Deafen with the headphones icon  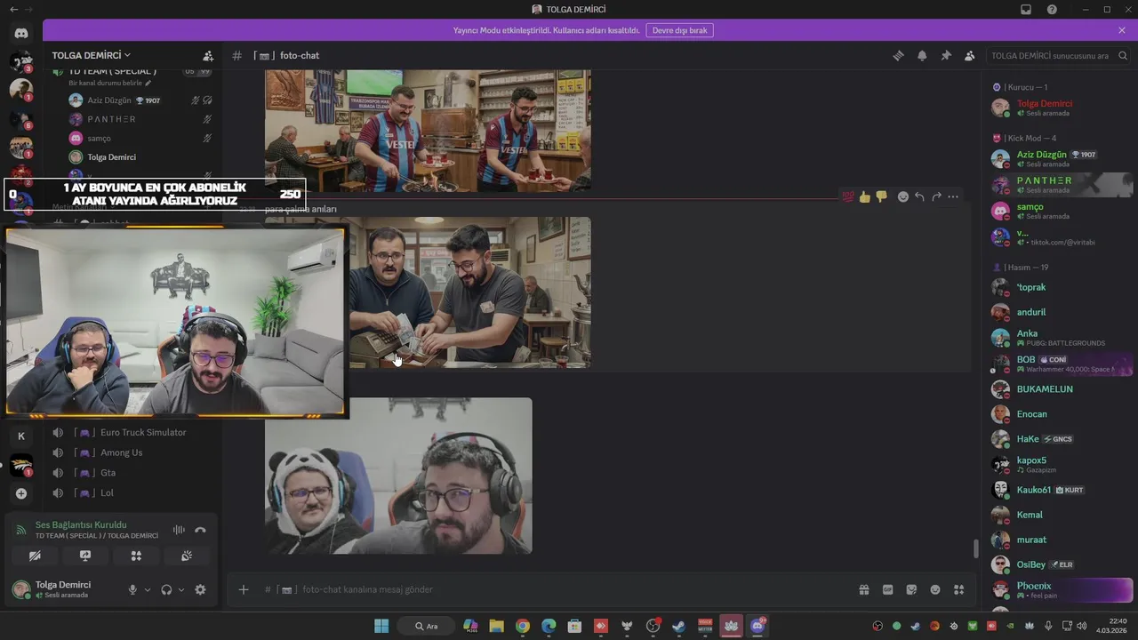[x=166, y=589]
